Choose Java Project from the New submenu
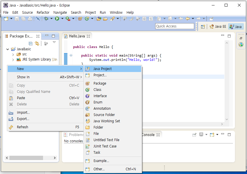247x174 pixels. coord(113,69)
